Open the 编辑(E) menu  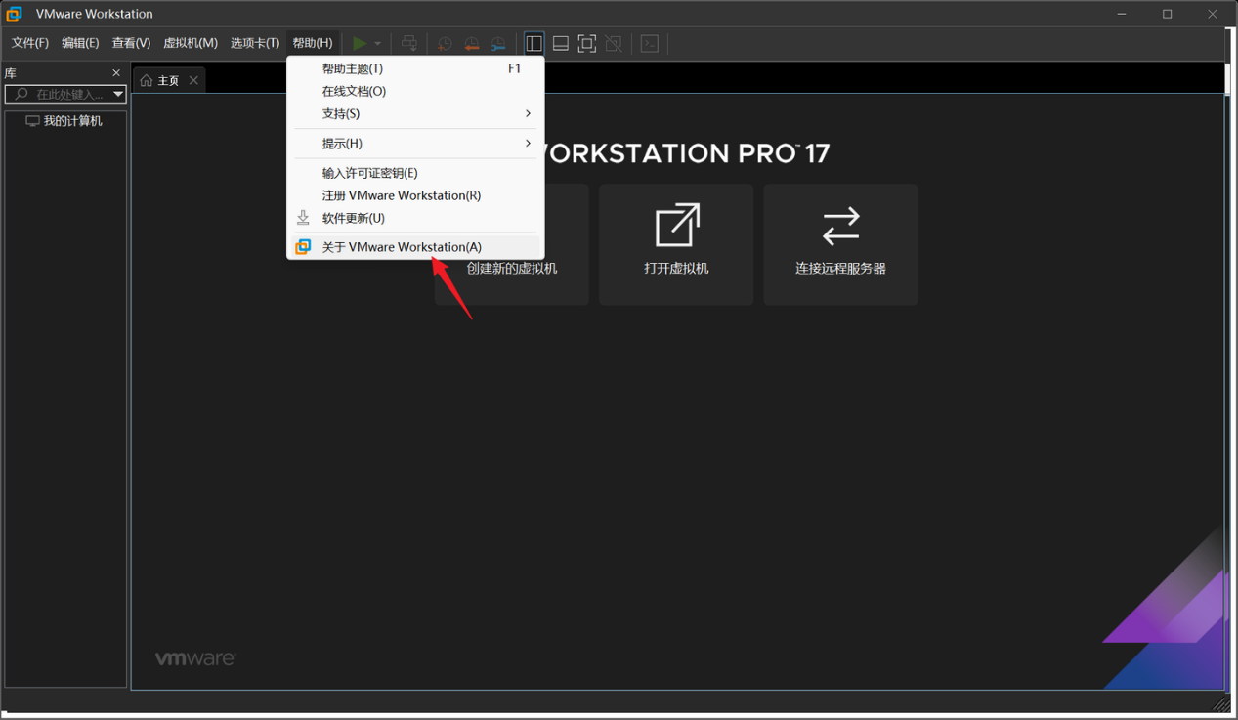(80, 43)
